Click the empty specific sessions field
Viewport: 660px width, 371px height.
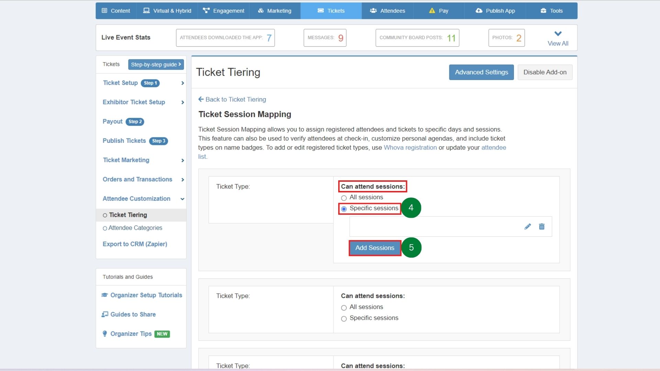(x=451, y=226)
